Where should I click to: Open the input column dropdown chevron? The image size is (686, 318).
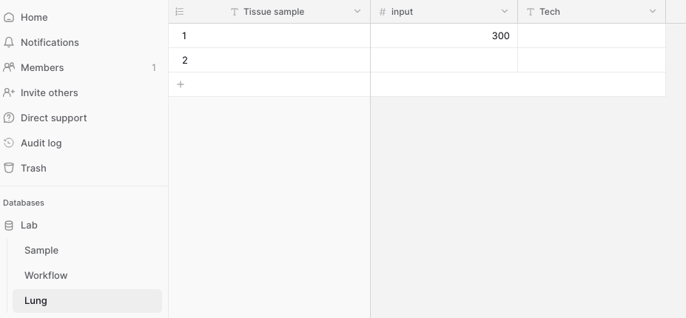pos(505,11)
